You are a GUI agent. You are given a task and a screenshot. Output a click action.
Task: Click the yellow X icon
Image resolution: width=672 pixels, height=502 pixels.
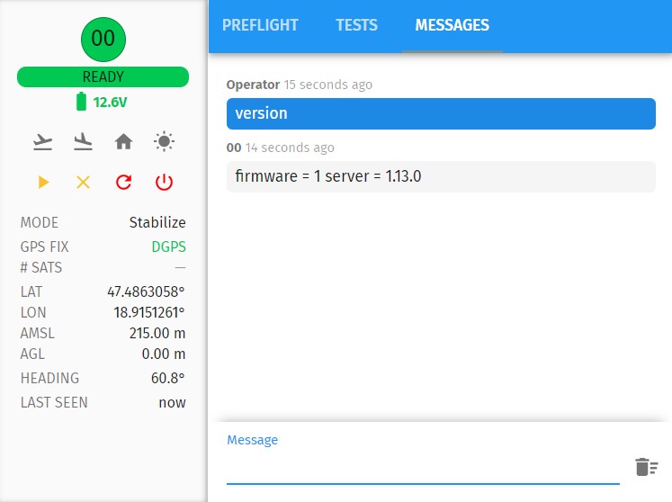pos(83,183)
